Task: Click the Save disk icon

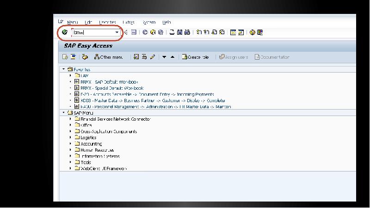Action: [134, 32]
